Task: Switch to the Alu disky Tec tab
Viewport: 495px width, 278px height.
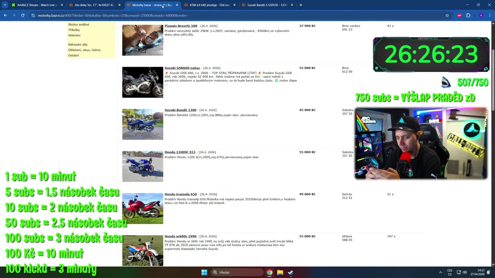Action: click(94, 5)
